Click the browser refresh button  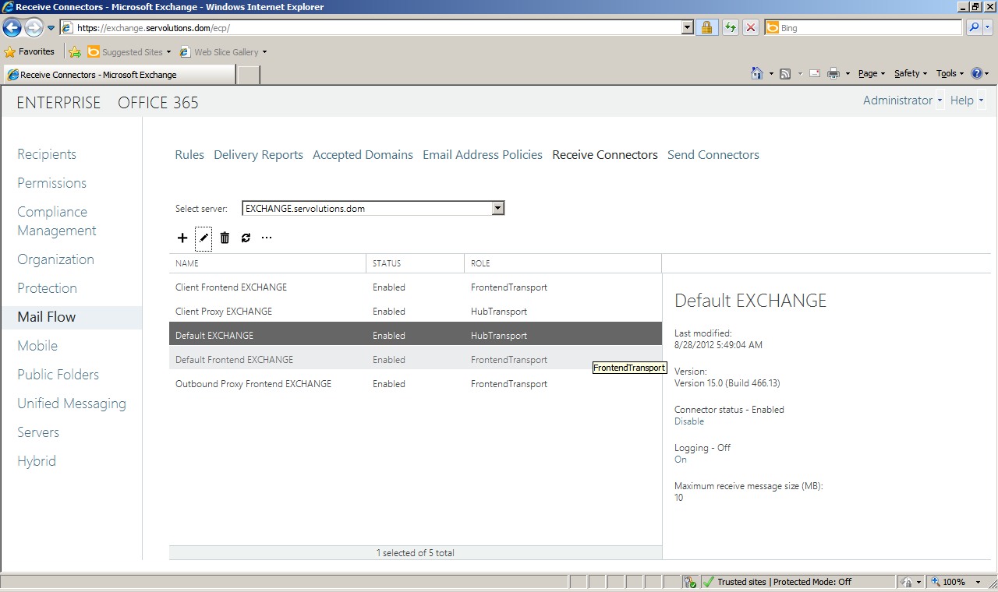(x=730, y=27)
